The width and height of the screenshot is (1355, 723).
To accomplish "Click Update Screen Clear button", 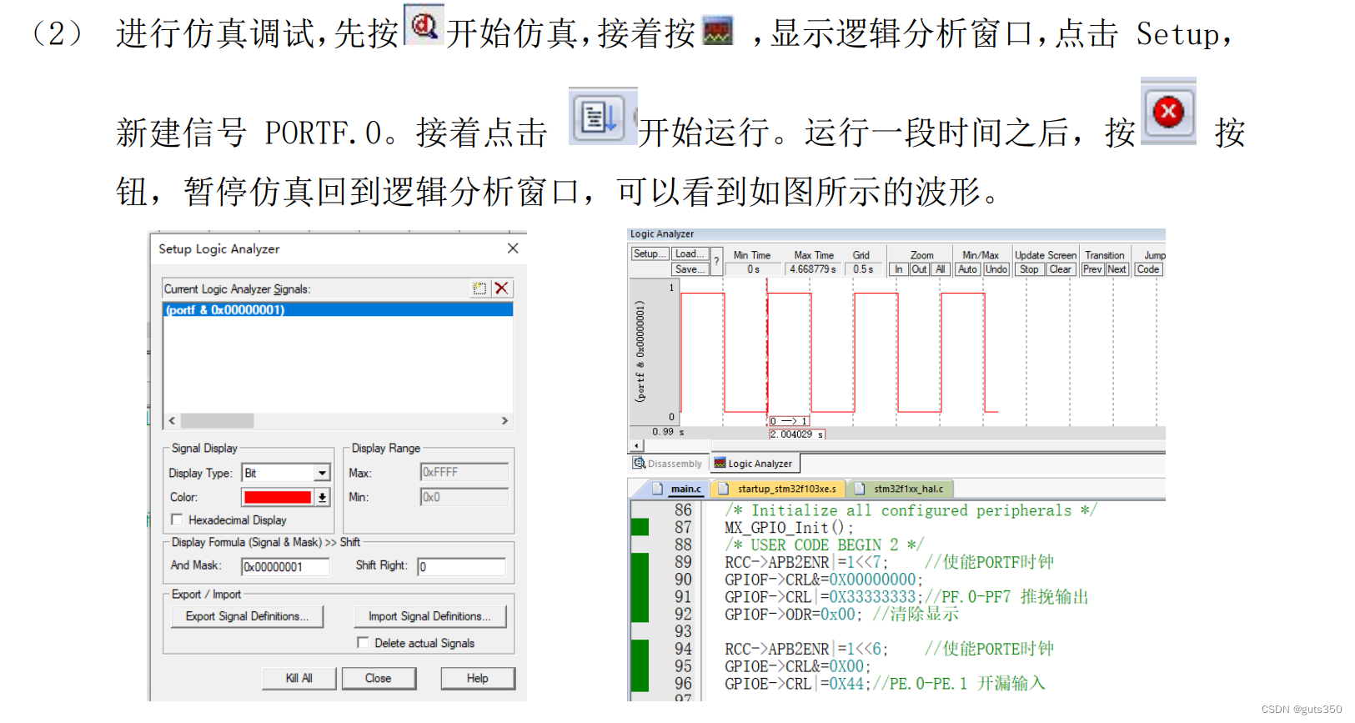I will 1060,269.
